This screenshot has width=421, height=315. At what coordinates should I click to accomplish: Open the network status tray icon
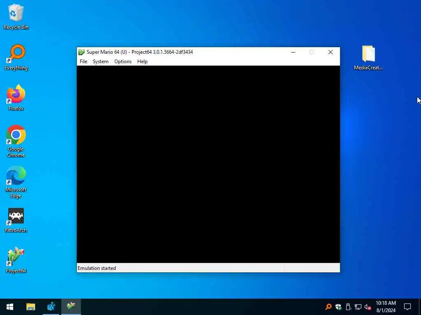(x=358, y=307)
